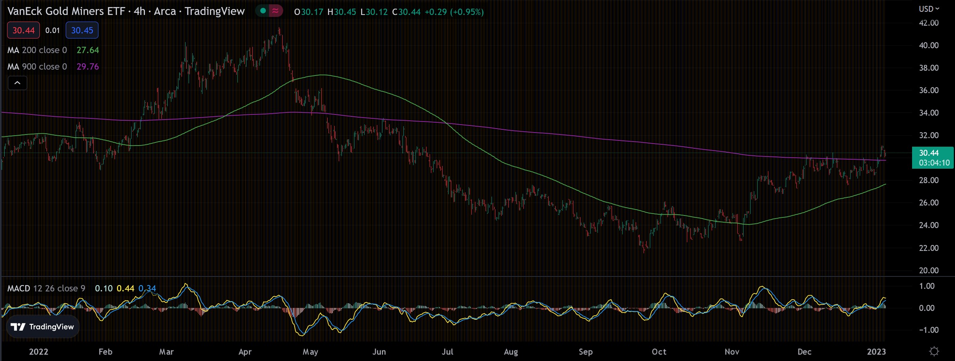This screenshot has width=955, height=361.
Task: Select the MA 200 close indicator legend
Action: (37, 50)
